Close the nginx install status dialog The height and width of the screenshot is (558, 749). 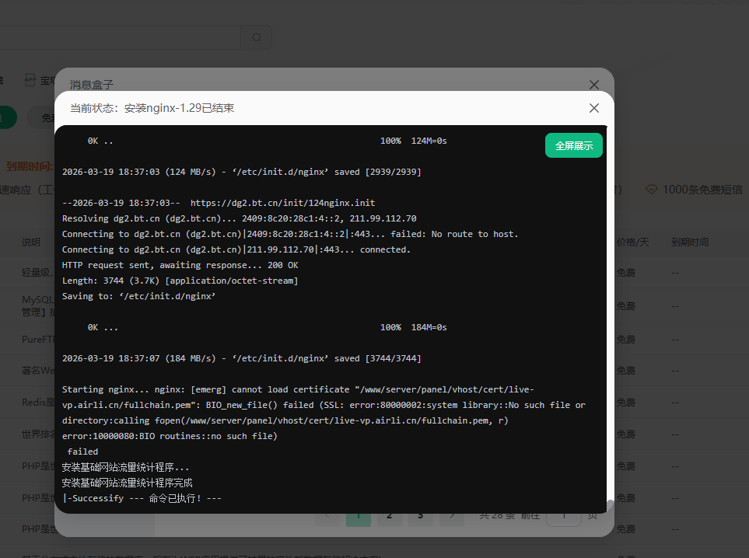[593, 108]
